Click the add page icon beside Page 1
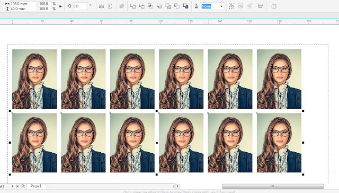This screenshot has width=339, height=193. click(x=23, y=186)
